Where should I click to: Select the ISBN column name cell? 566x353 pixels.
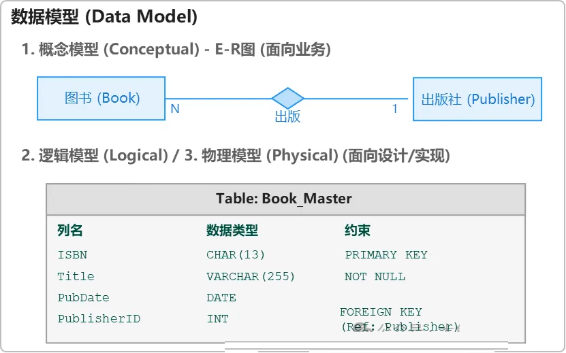[72, 255]
